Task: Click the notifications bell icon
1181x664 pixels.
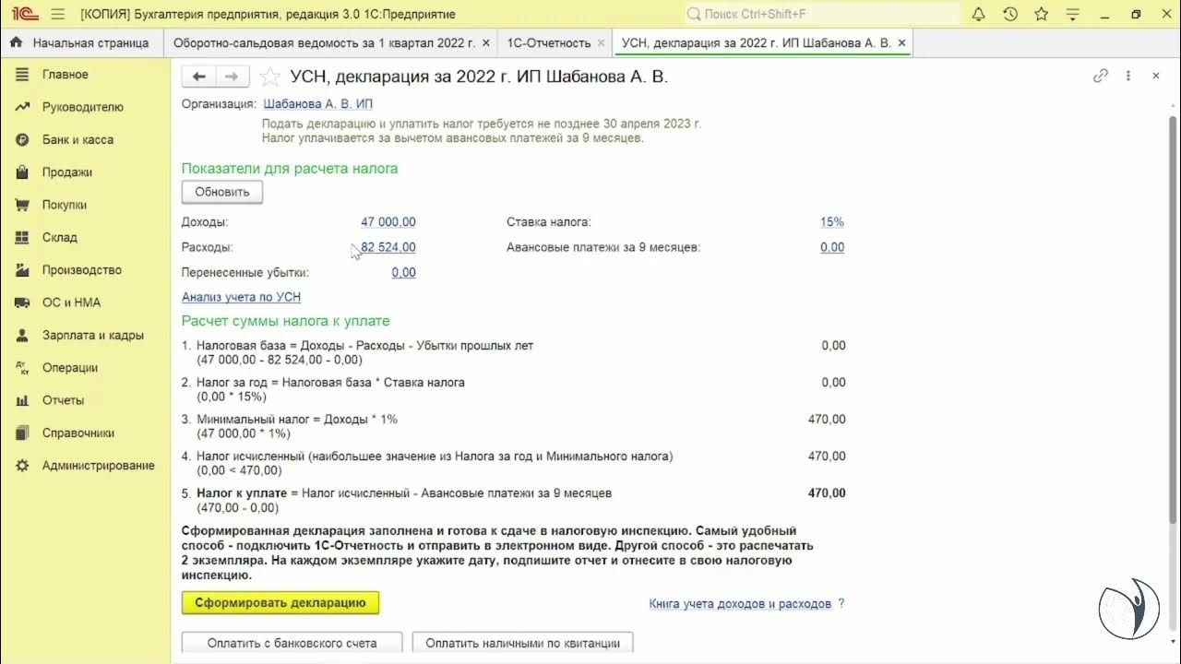Action: (x=979, y=14)
